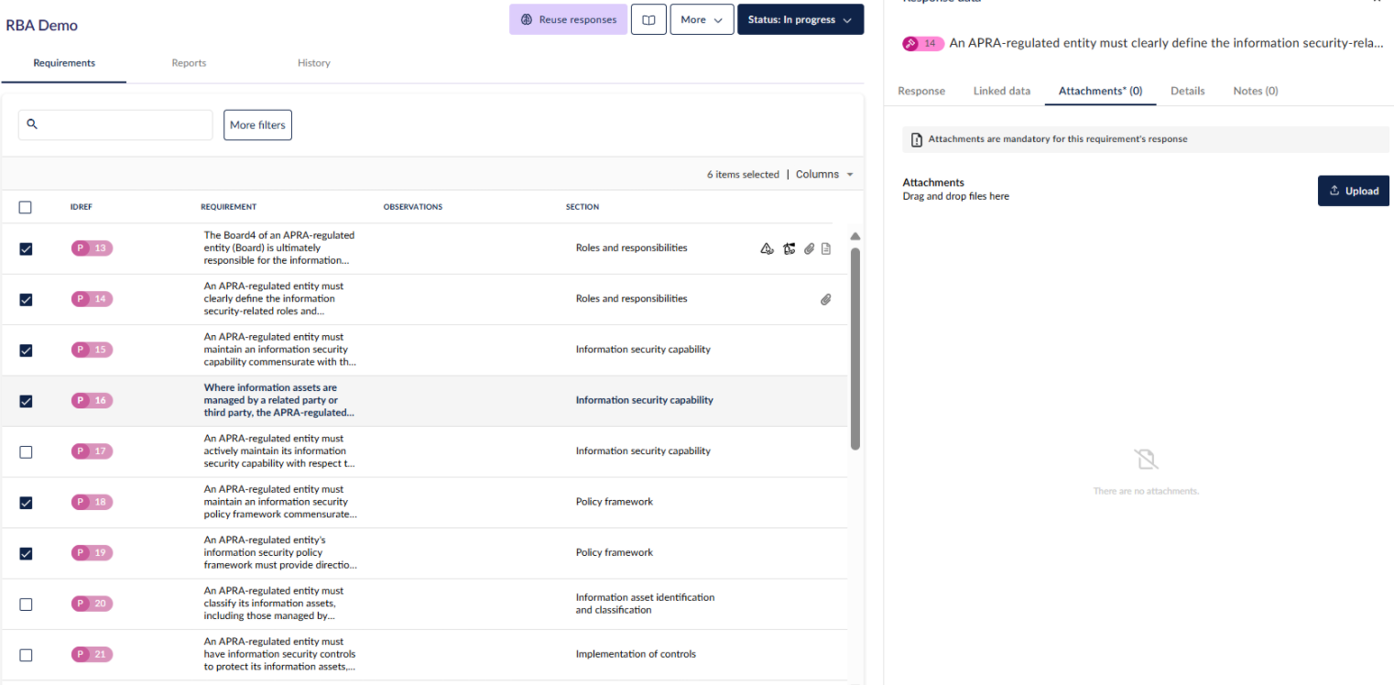This screenshot has width=1394, height=685.
Task: Click the P 17 ID badge
Action: coord(93,451)
